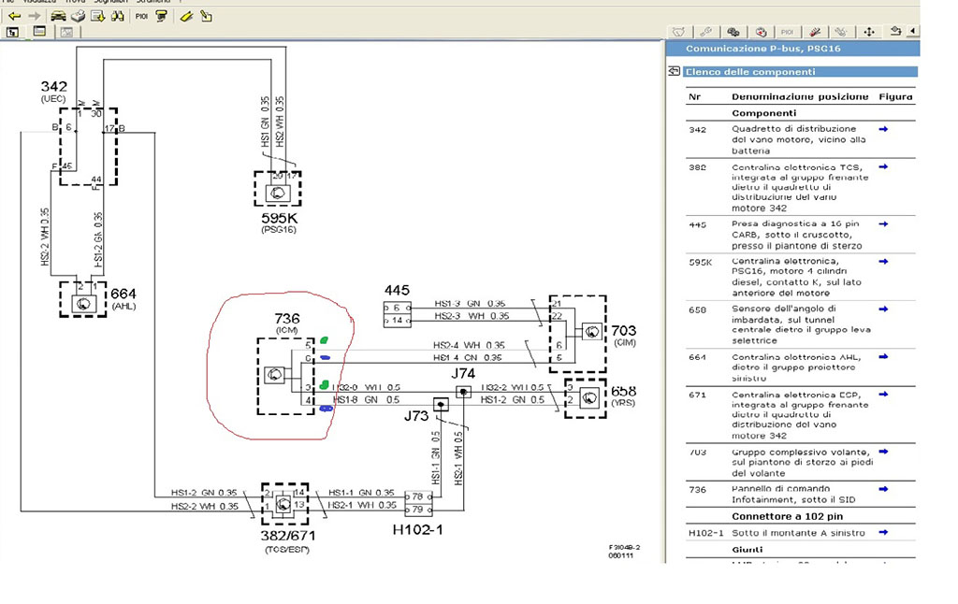Click splice J74 in diagram
This screenshot has height=604, width=958.
coord(464,392)
